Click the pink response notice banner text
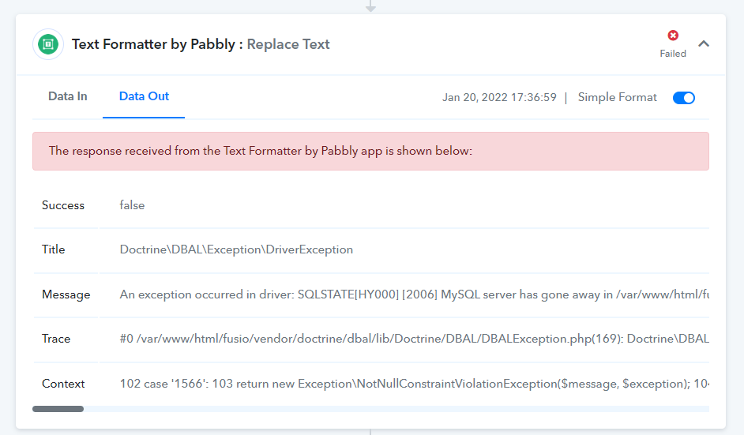 (261, 151)
